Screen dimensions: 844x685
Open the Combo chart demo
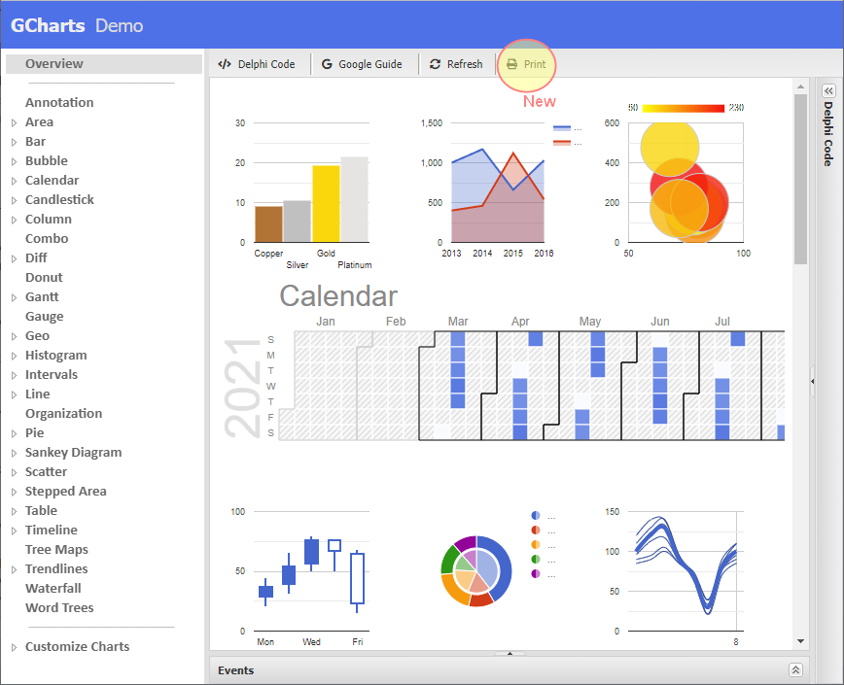click(x=47, y=238)
